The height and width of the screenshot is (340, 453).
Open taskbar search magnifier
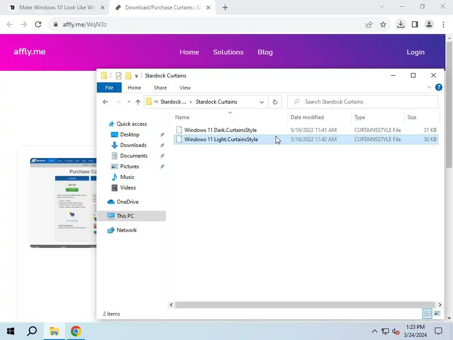point(32,331)
